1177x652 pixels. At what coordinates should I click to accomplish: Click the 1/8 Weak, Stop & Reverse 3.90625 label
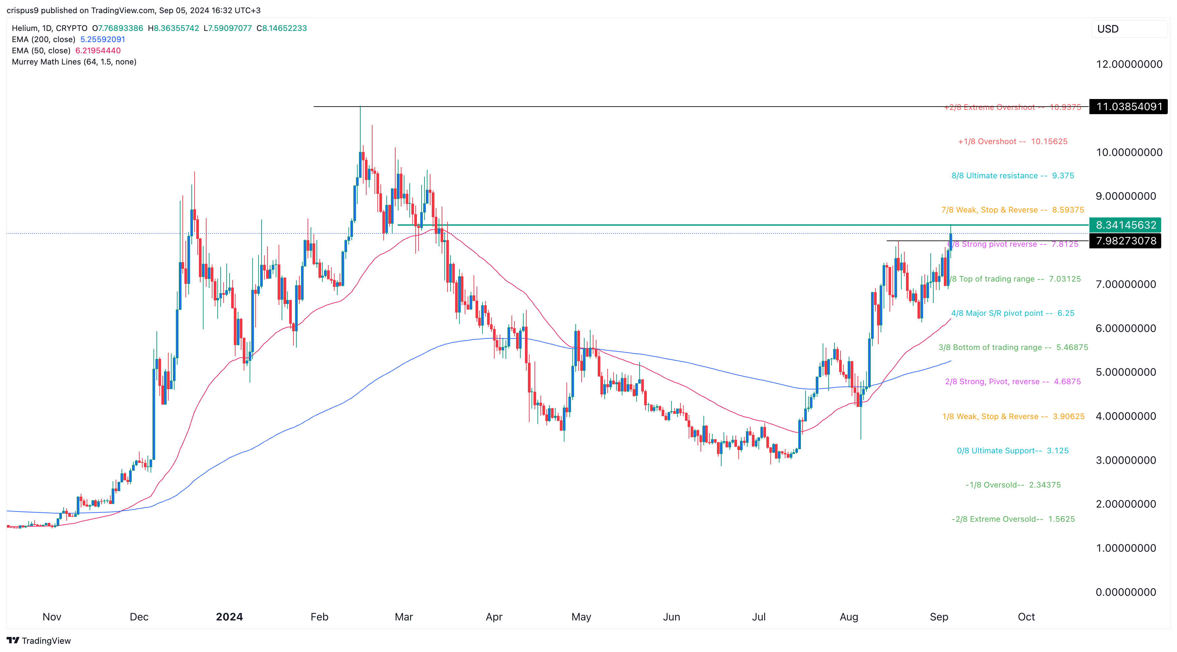pyautogui.click(x=1013, y=416)
